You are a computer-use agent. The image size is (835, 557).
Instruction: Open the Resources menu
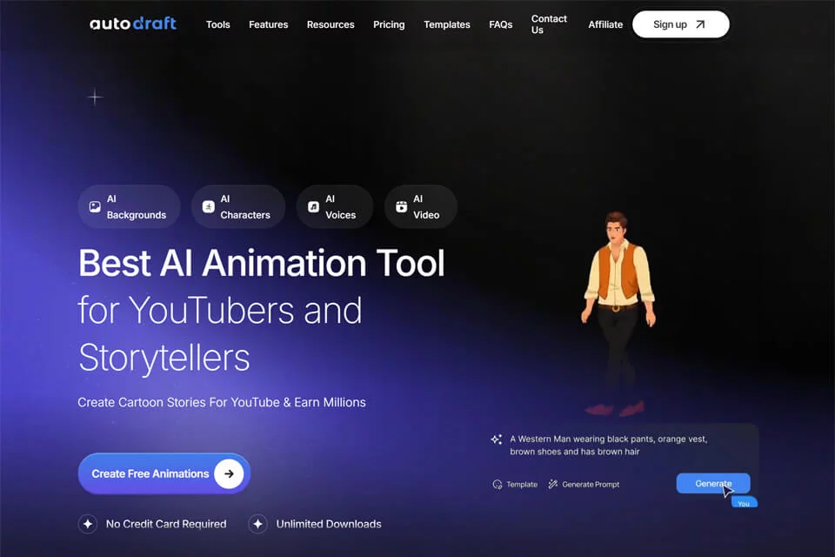point(331,24)
